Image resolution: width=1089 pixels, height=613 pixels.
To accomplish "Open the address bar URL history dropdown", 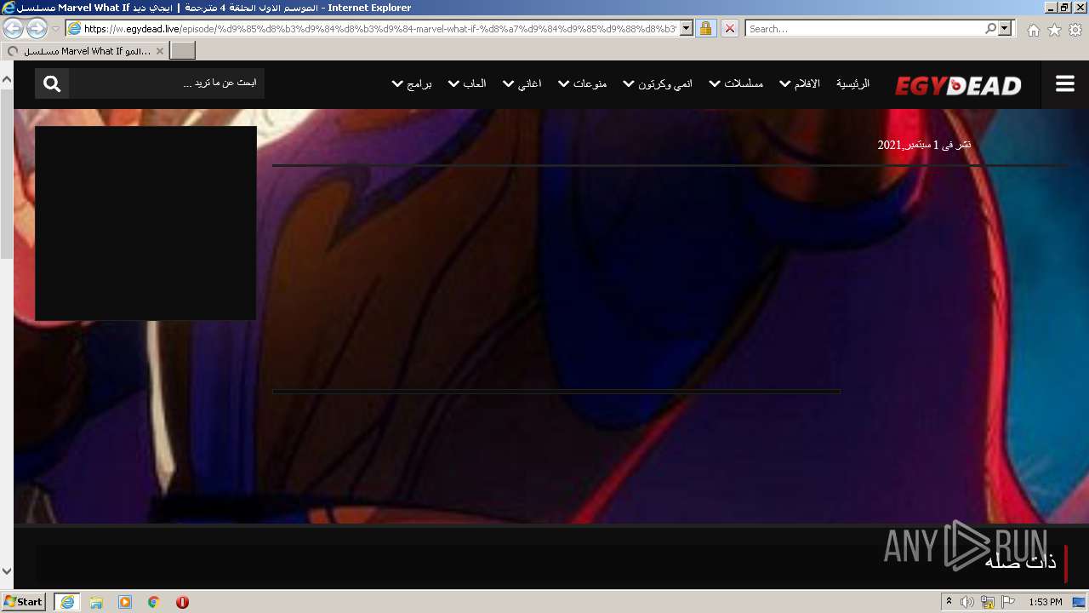I will click(x=687, y=28).
